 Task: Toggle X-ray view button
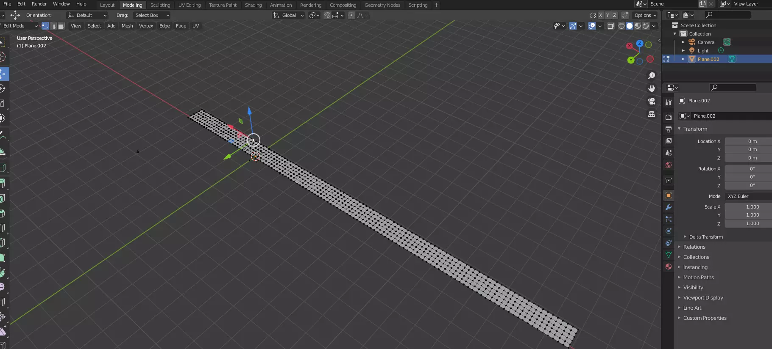(610, 26)
